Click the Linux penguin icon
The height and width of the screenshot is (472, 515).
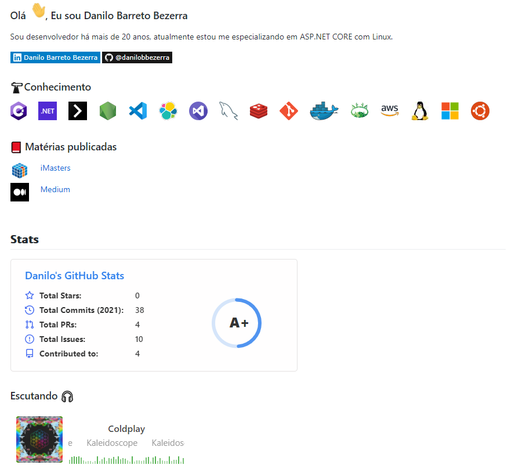click(x=420, y=111)
